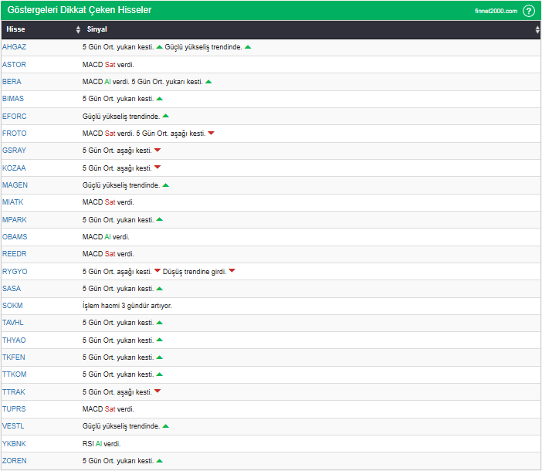Open the RYGYO stock link
The width and height of the screenshot is (542, 471).
click(15, 271)
